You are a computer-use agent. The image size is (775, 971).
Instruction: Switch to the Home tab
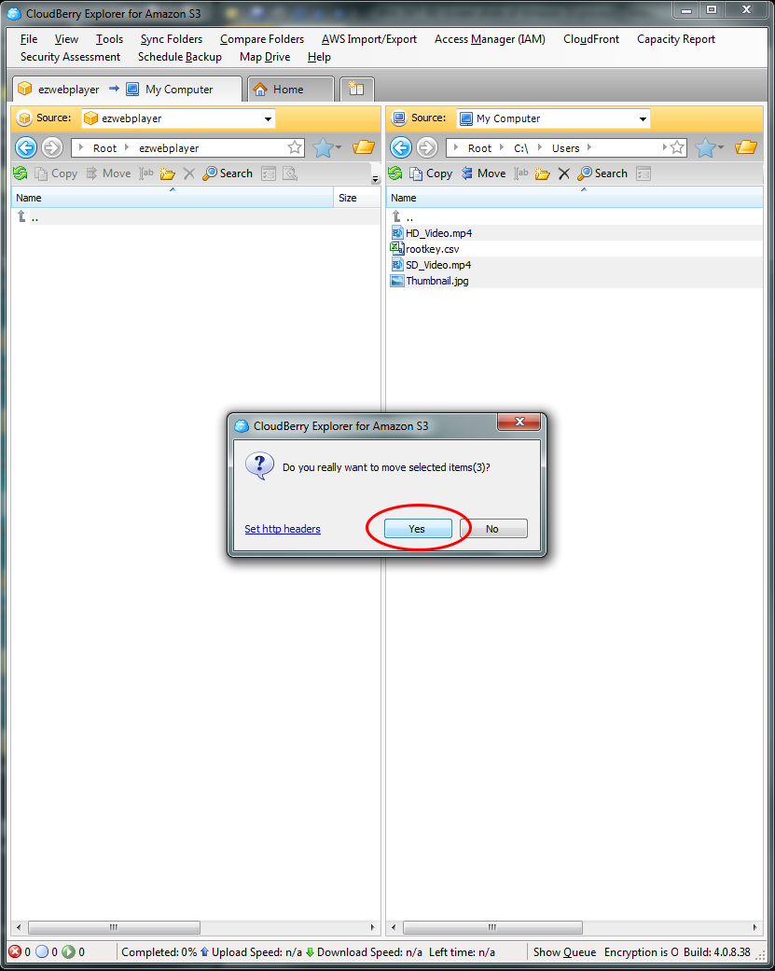pos(290,90)
